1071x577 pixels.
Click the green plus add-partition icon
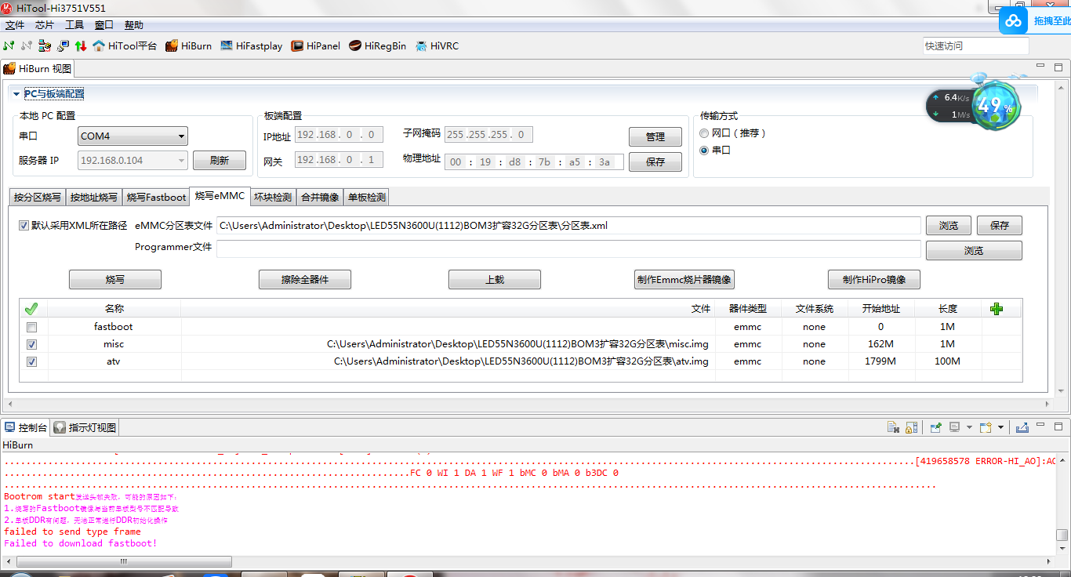click(x=997, y=309)
